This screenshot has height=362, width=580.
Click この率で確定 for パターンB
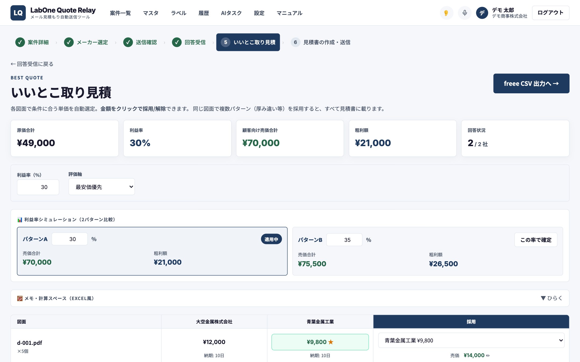pyautogui.click(x=536, y=240)
